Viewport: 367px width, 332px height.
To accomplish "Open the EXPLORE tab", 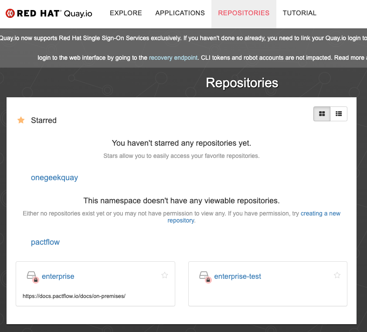I will coord(126,13).
